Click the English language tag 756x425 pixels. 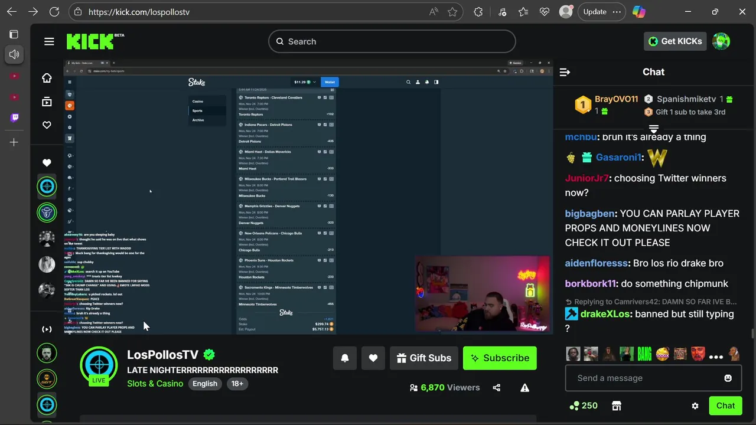coord(205,384)
